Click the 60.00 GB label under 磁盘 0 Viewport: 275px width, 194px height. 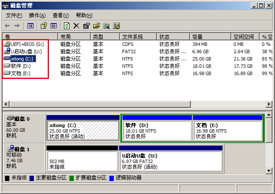pos(15,130)
